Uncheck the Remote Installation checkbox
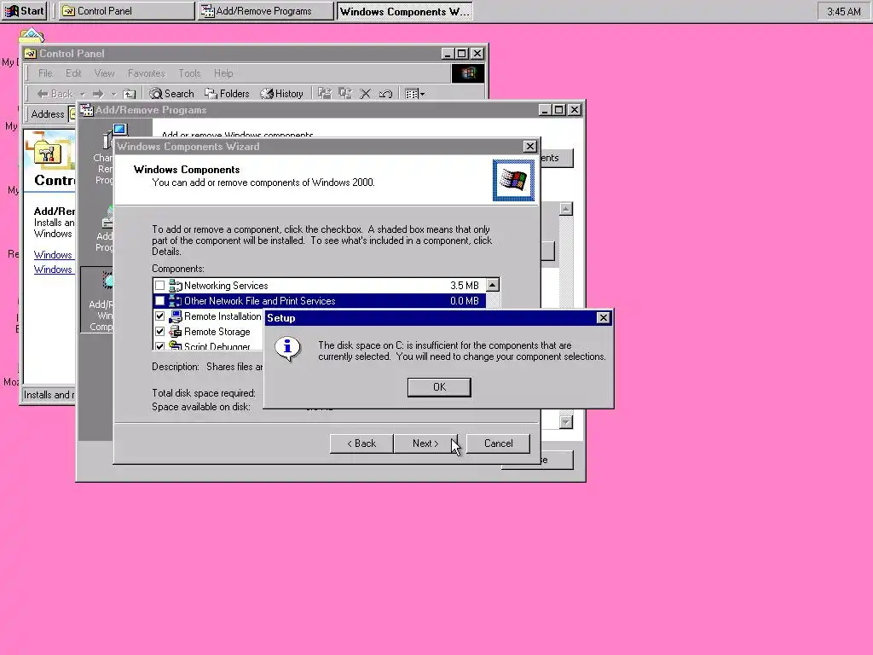Viewport: 873px width, 655px height. tap(159, 316)
